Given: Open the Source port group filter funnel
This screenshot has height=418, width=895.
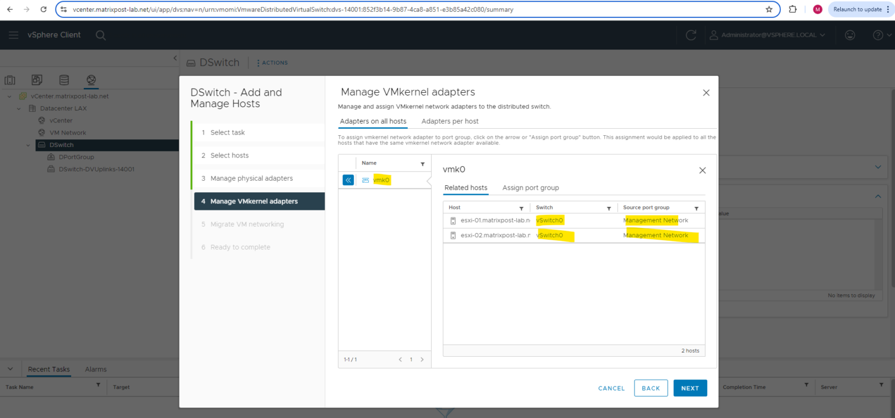Looking at the screenshot, I should coord(696,208).
